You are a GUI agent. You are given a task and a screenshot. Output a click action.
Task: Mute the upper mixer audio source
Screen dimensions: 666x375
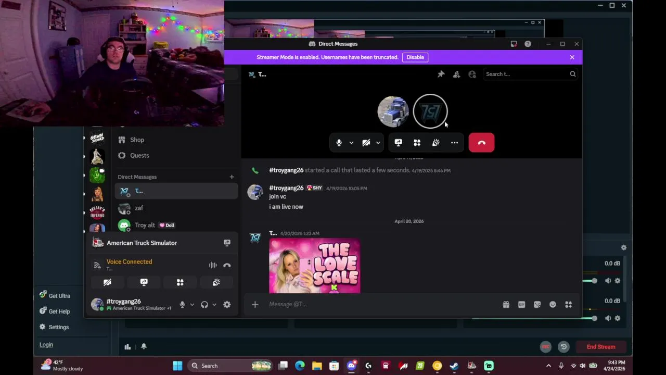point(608,281)
